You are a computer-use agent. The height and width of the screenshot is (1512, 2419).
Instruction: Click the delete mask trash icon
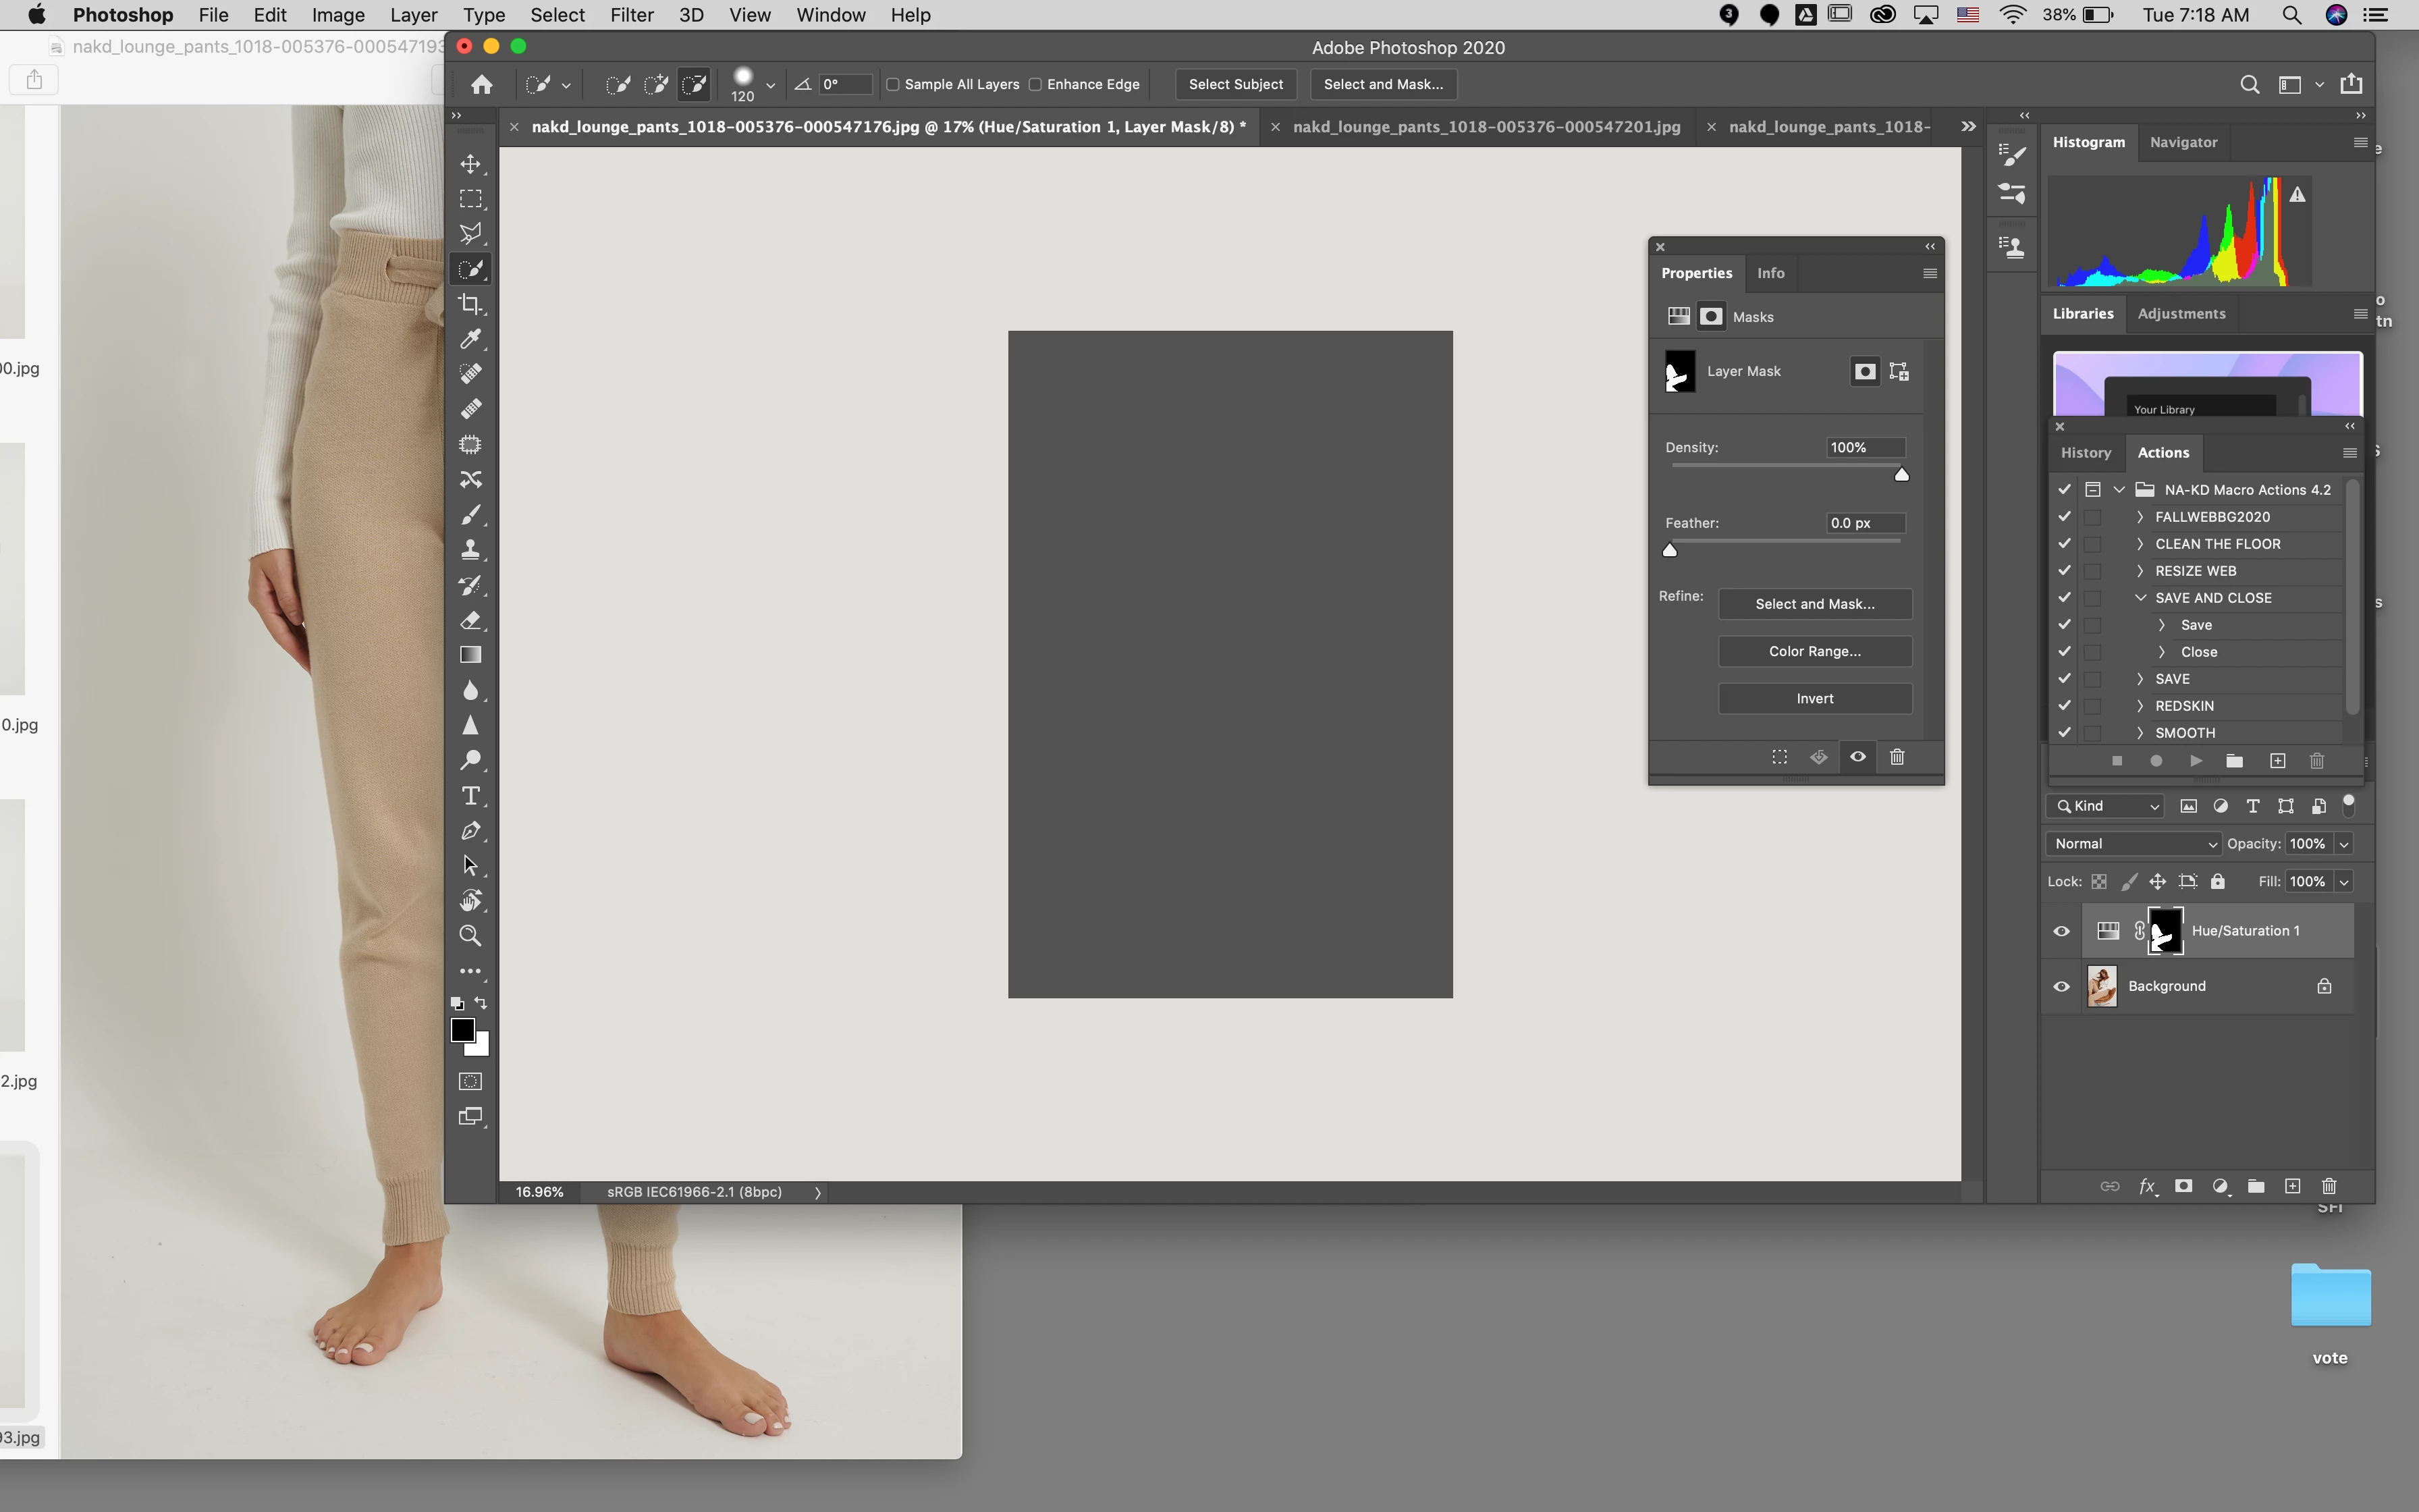pyautogui.click(x=1897, y=757)
